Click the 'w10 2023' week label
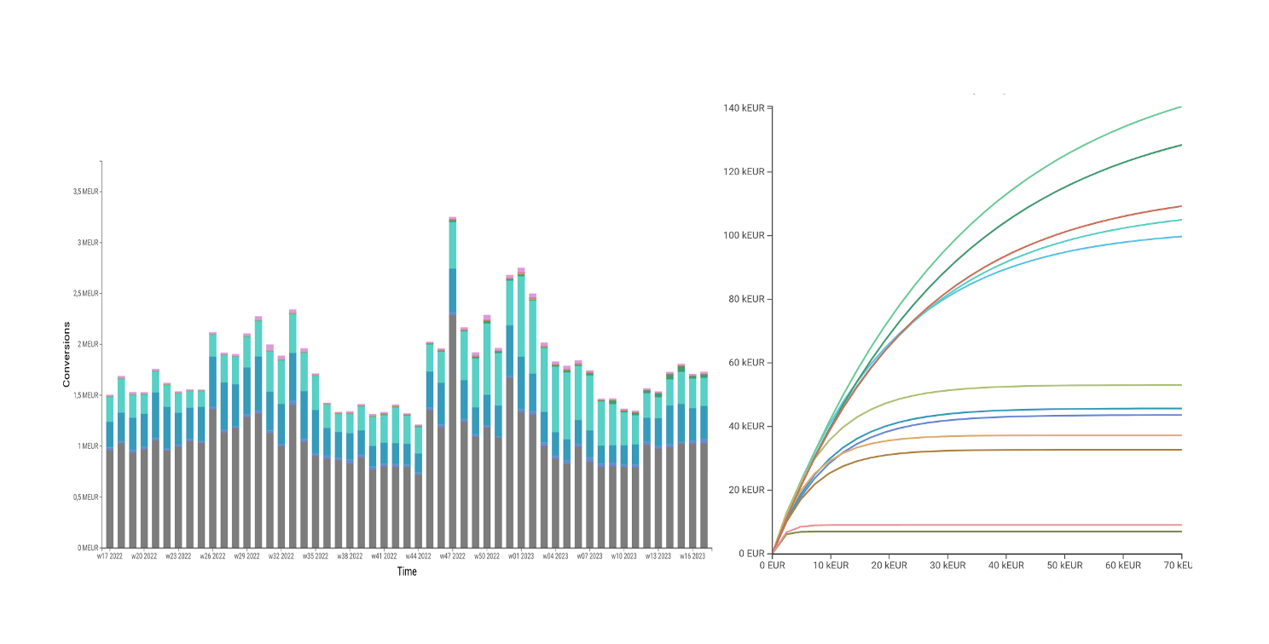 pos(623,556)
